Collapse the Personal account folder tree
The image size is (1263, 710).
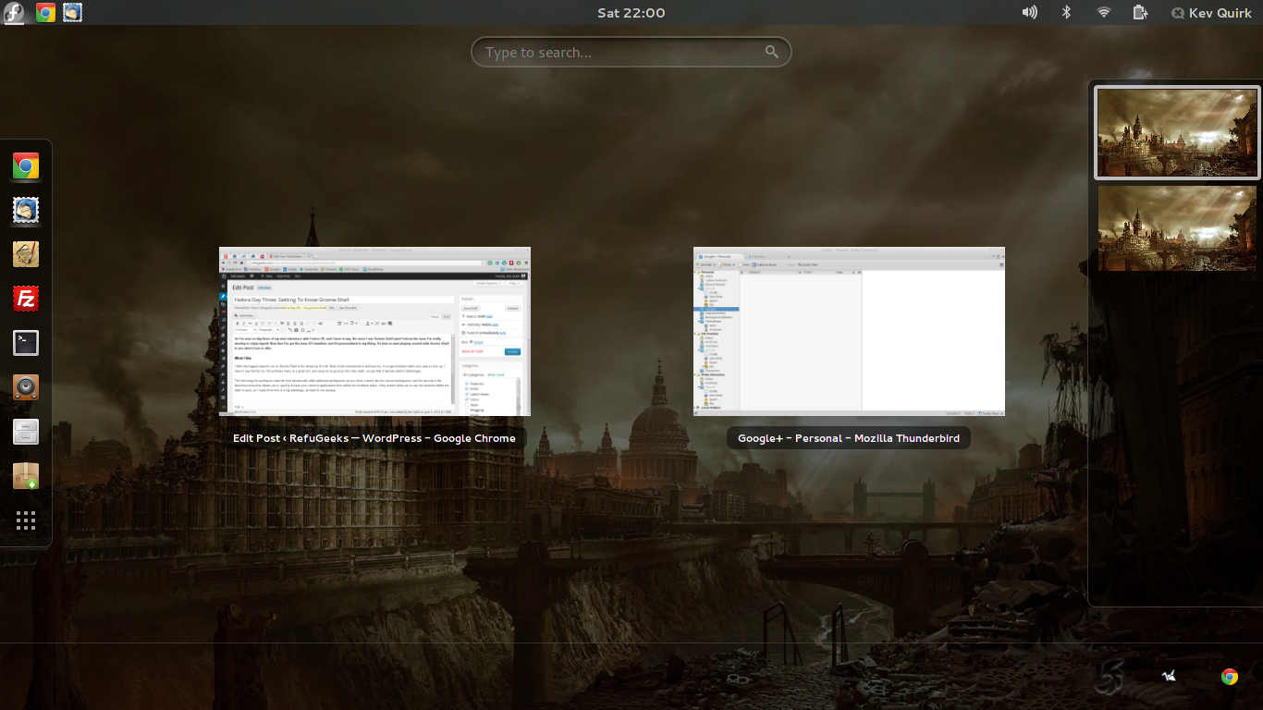(693, 272)
